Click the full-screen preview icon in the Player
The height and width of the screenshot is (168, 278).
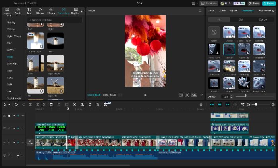201,95
